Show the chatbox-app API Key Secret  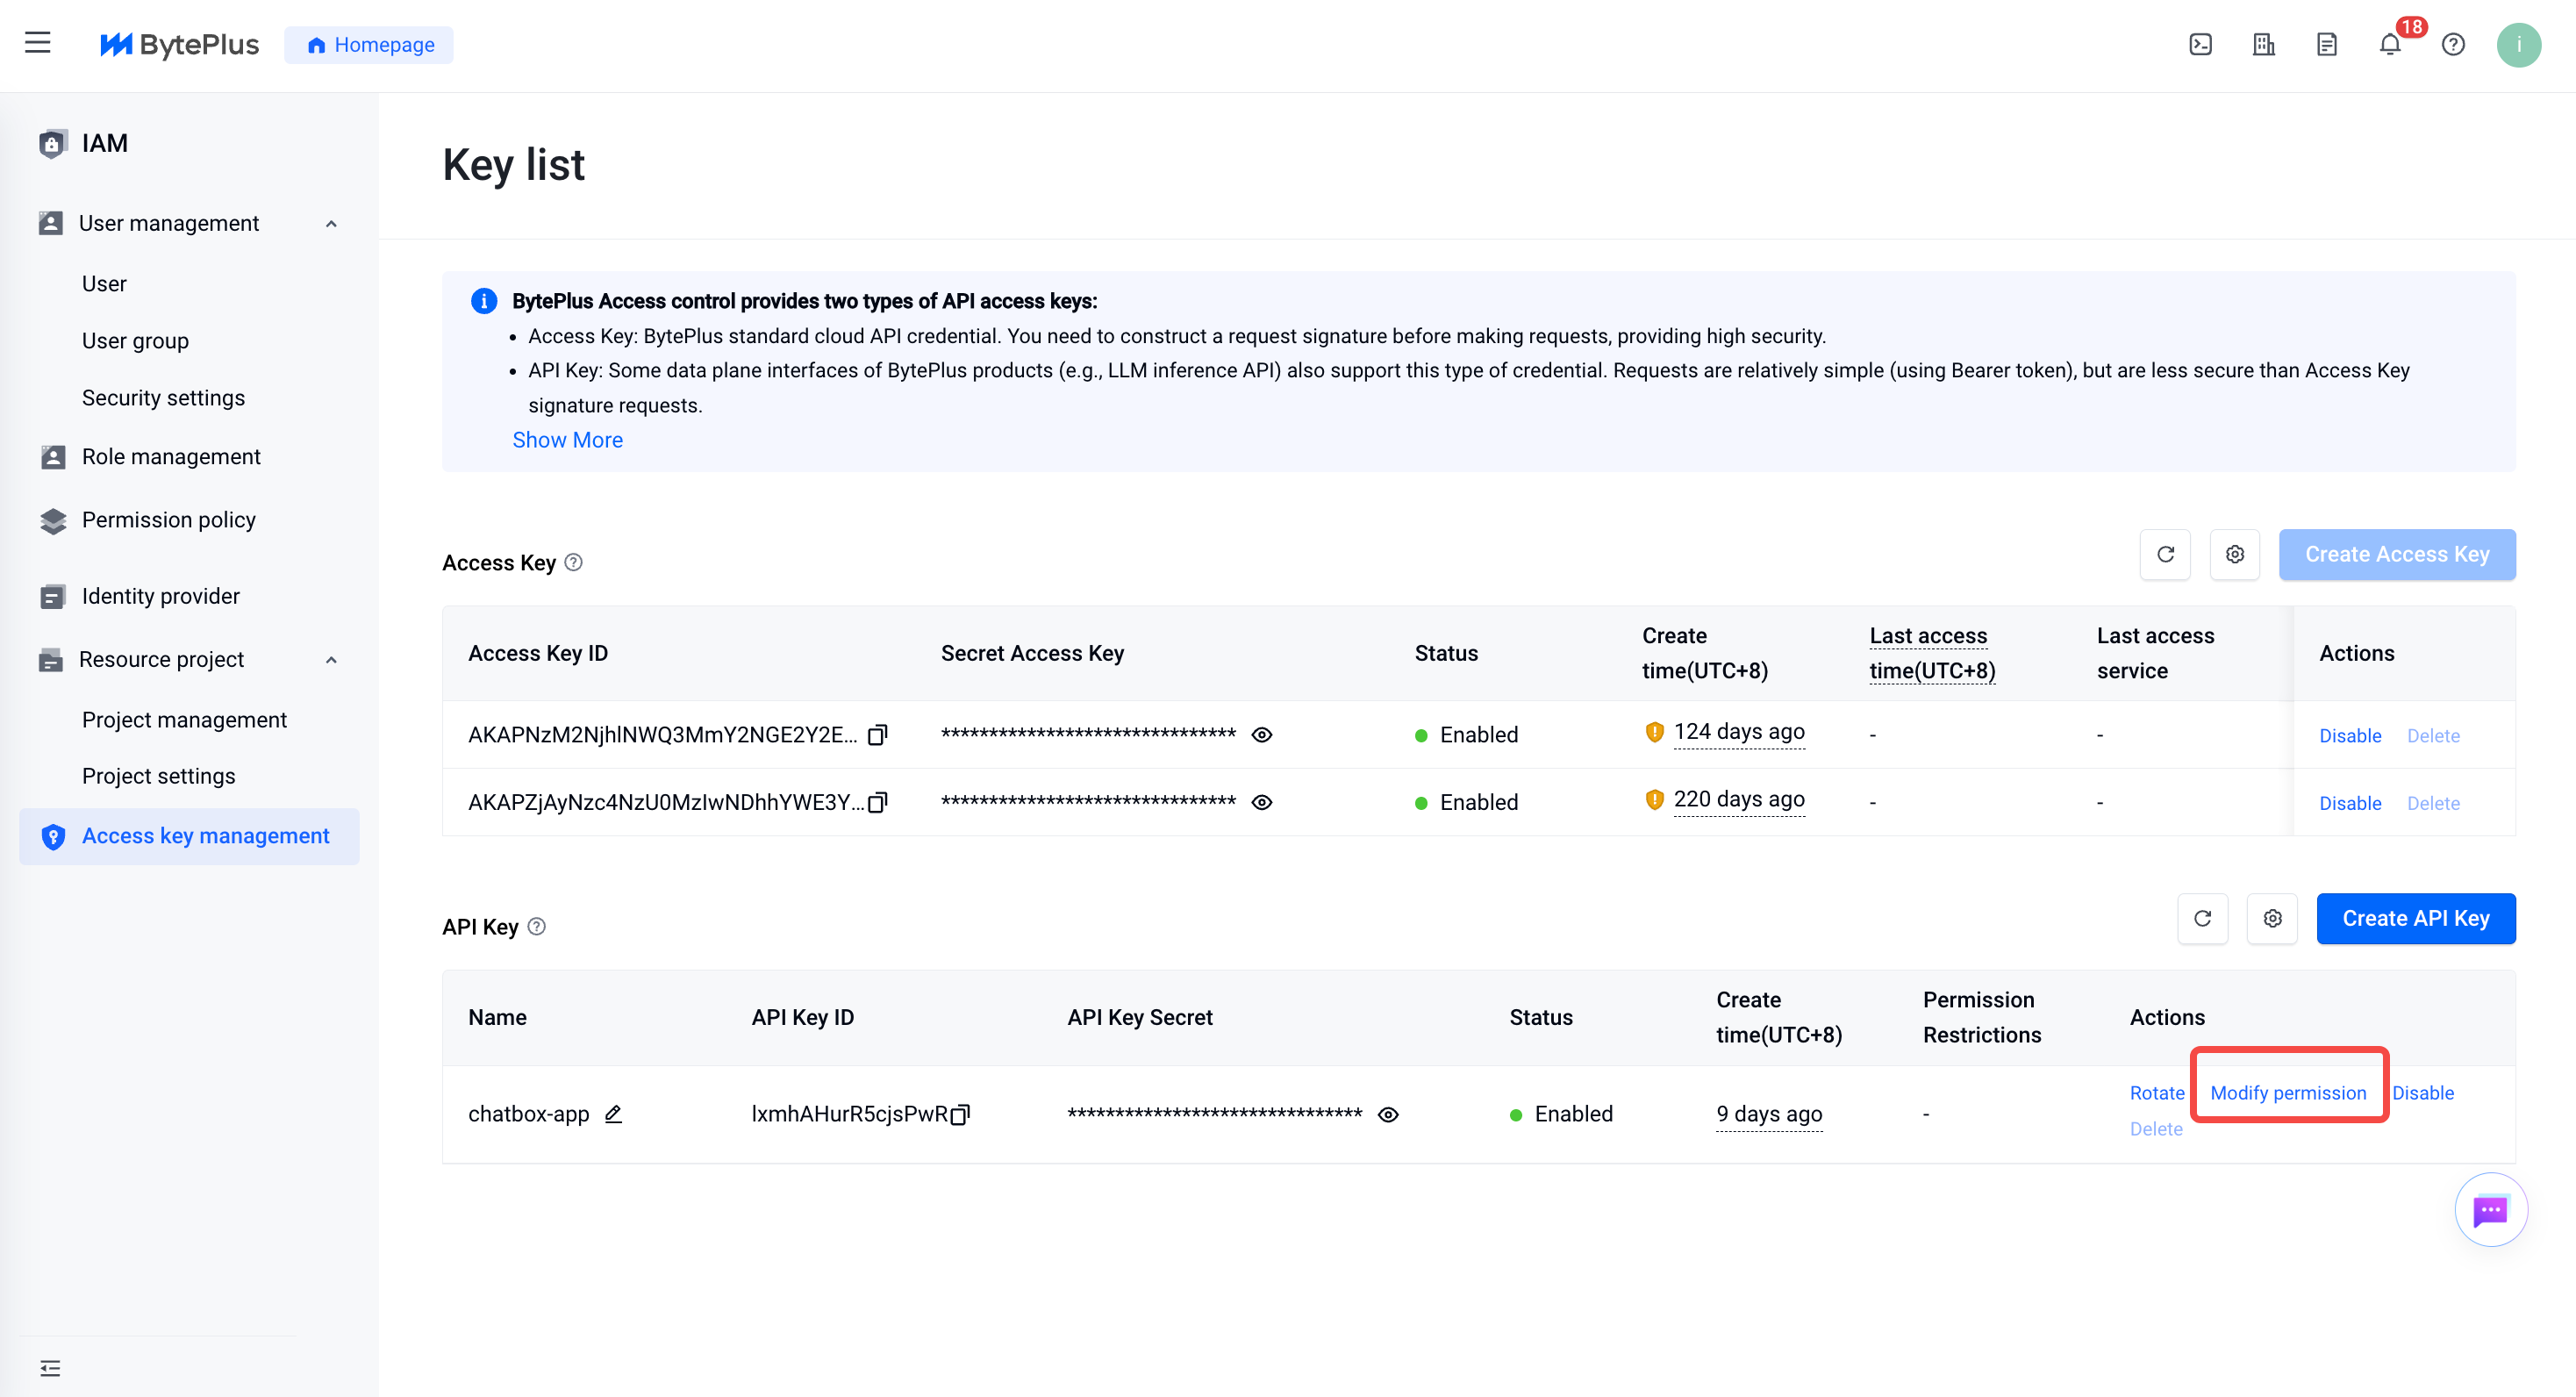(1388, 1114)
